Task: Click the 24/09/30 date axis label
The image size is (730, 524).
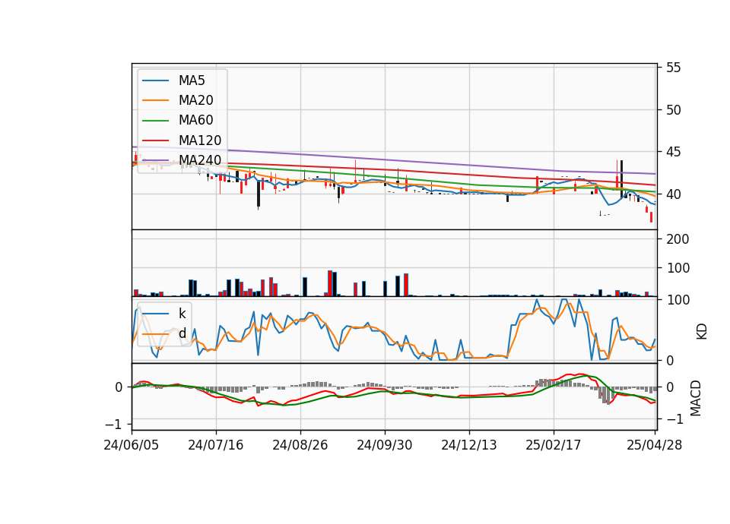Action: point(385,446)
